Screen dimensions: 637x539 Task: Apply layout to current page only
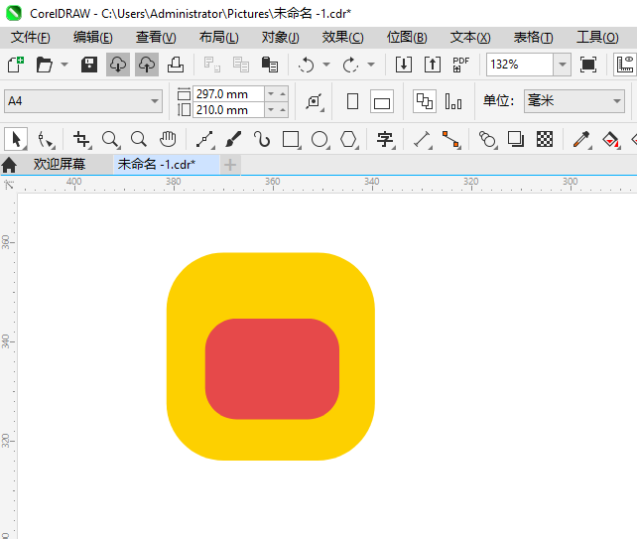453,101
